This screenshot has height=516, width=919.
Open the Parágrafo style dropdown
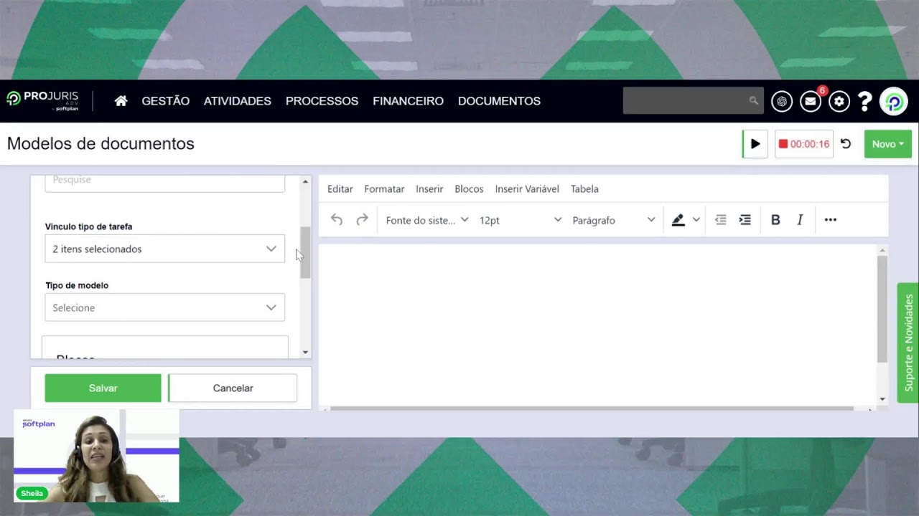pos(613,220)
